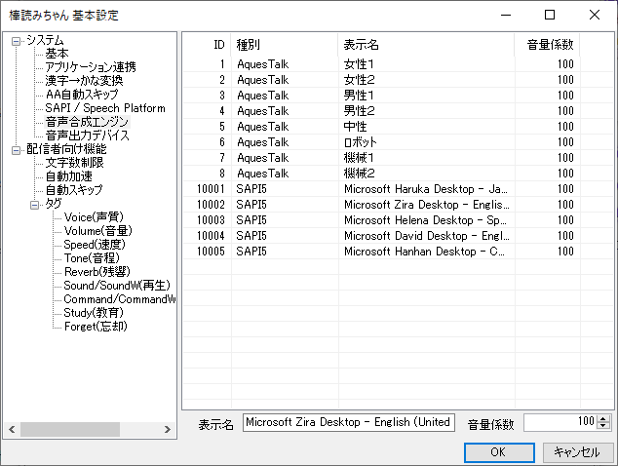The image size is (618, 466).
Task: Open Voice(声質) tag settings
Action: point(94,217)
